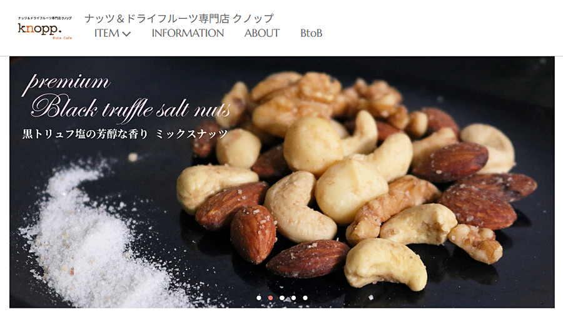
Task: Expand the ITEM menu chevron arrow
Action: point(126,34)
